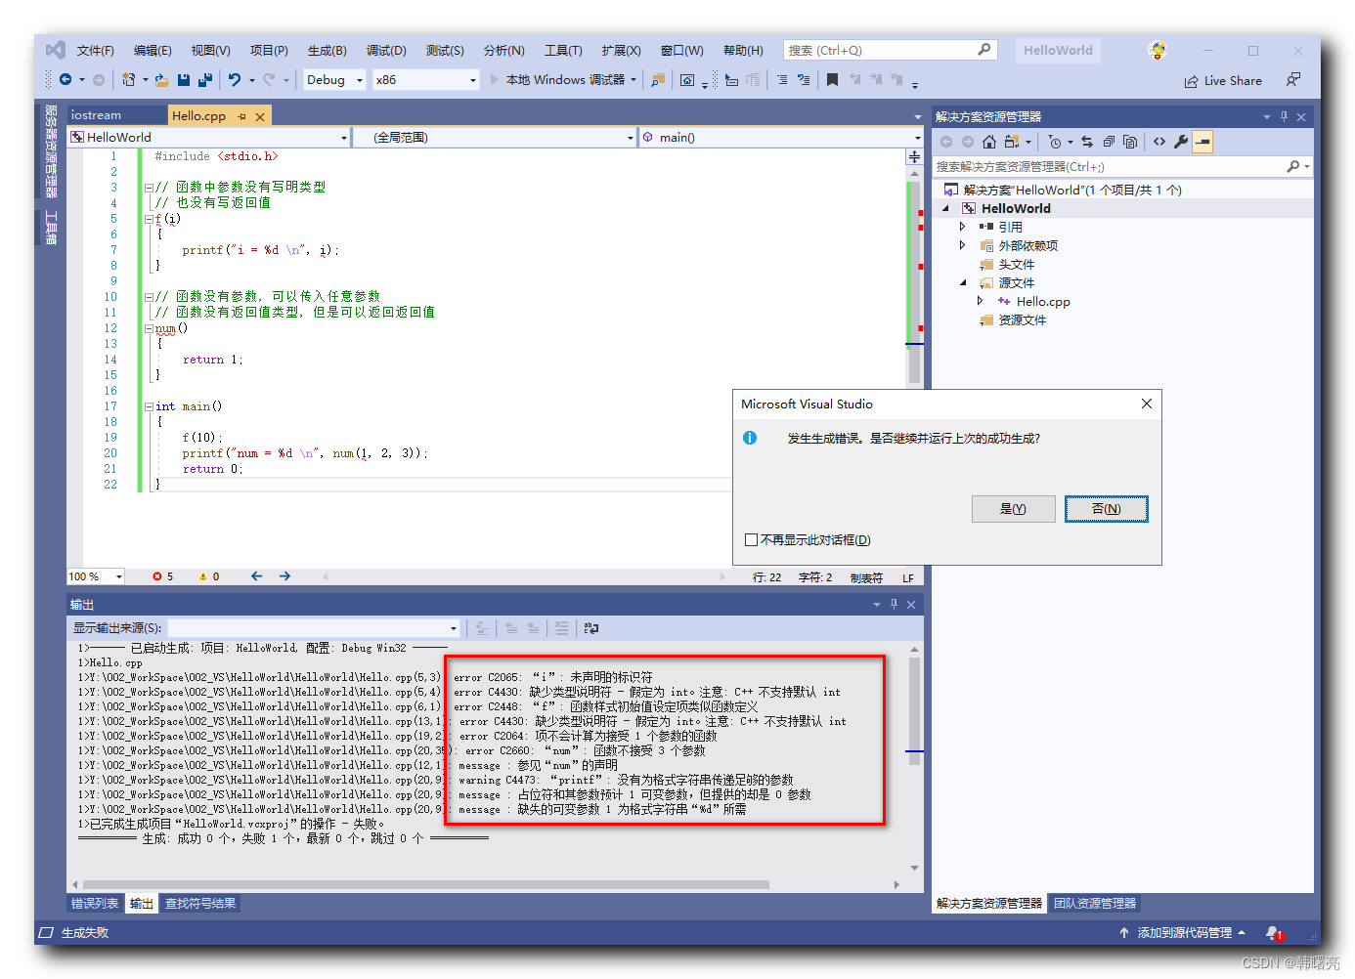Open the main() member dropdown

point(780,138)
